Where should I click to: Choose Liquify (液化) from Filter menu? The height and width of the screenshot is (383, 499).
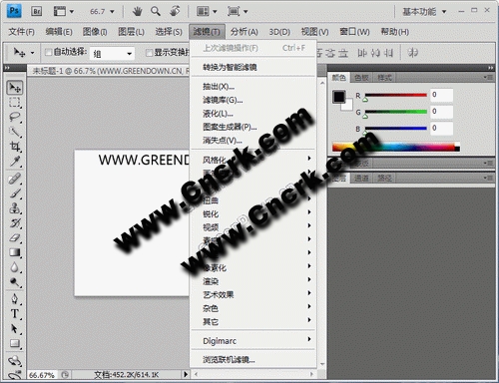[252, 114]
